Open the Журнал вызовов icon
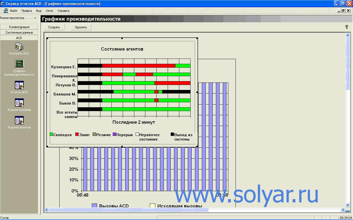The image size is (353, 220). click(19, 103)
